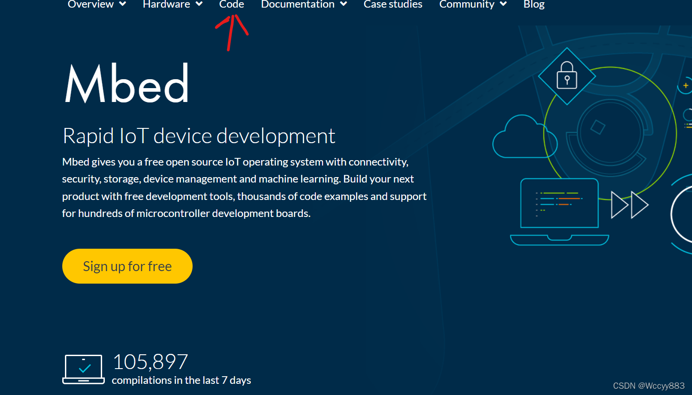
Task: Click the Rapid IoT device development heading
Action: coord(199,136)
